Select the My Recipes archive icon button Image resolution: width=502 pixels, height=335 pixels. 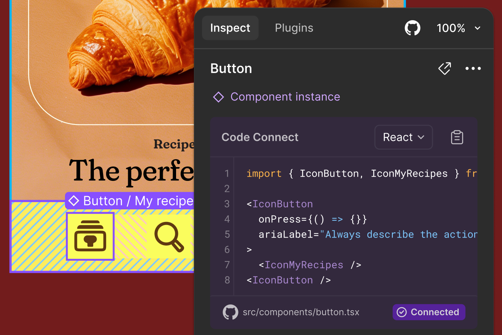90,236
